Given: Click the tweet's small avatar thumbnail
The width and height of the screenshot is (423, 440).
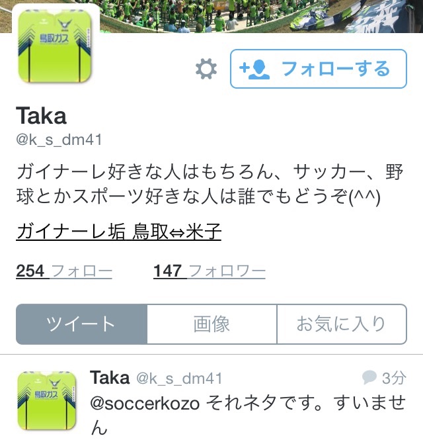Looking at the screenshot, I should coord(47,400).
